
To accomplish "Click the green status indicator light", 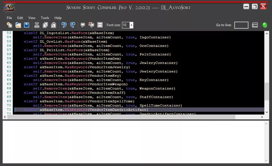I will pyautogui.click(x=265, y=25).
